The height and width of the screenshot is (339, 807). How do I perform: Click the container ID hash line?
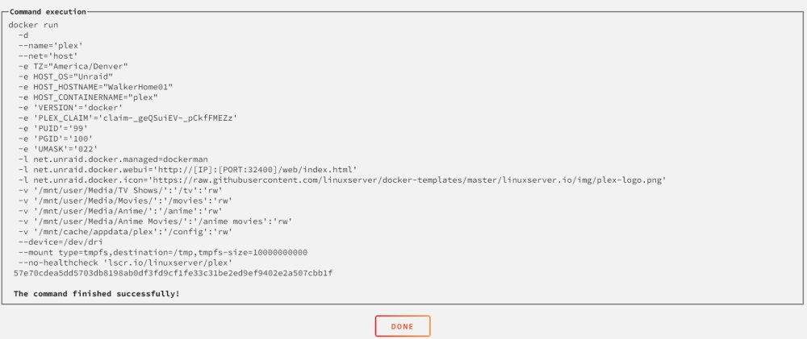pos(173,273)
